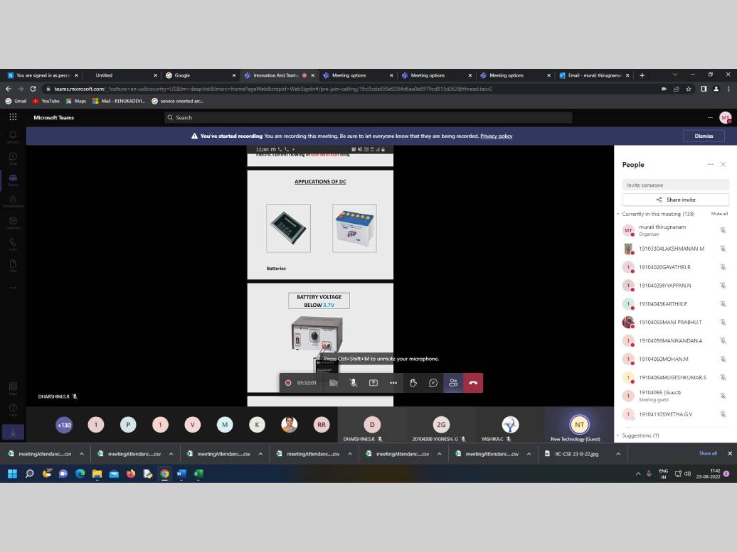737x552 pixels.
Task: Open Calendar in the Teams sidebar
Action: pos(13,224)
